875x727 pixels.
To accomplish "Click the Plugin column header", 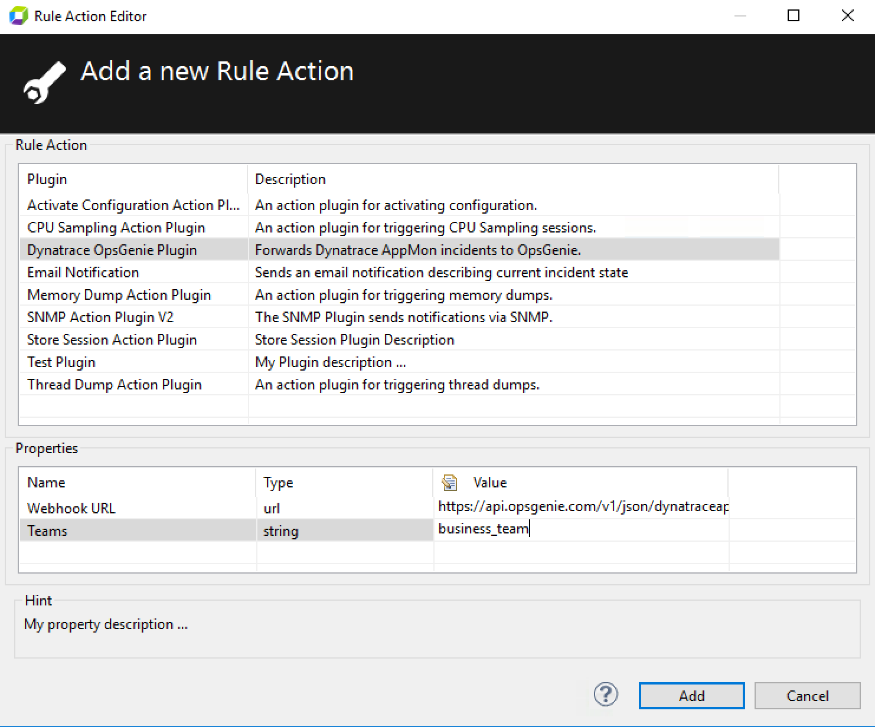I will coord(133,179).
